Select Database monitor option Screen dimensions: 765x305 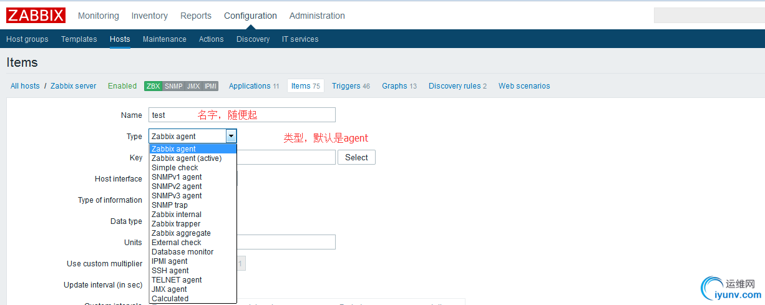(193, 252)
